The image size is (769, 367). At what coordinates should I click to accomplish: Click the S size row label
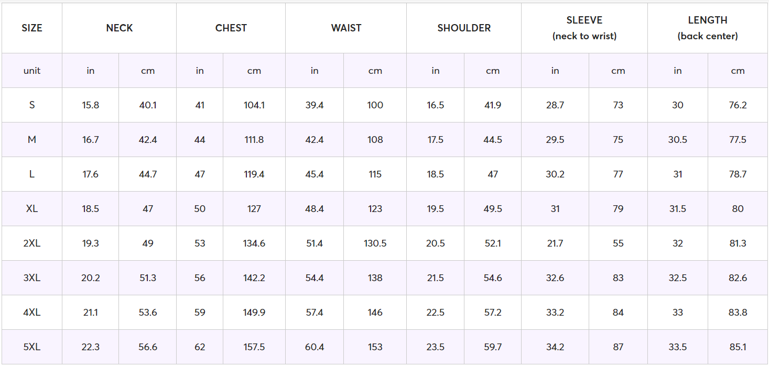[32, 105]
